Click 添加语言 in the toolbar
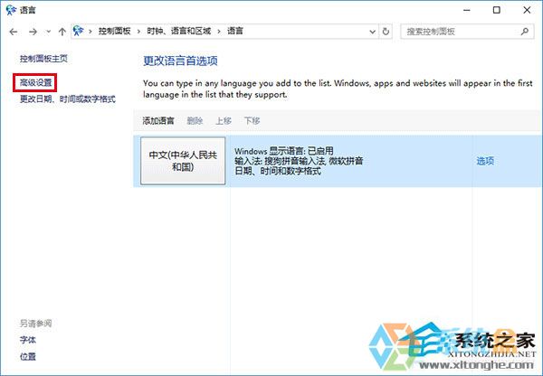 tap(158, 121)
